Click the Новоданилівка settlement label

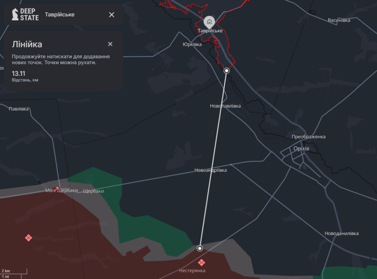pos(341,233)
